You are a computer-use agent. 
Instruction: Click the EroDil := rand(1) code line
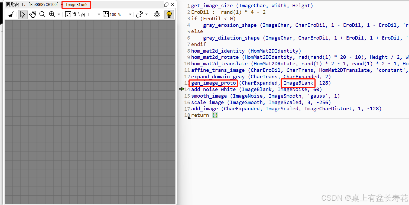(228, 12)
